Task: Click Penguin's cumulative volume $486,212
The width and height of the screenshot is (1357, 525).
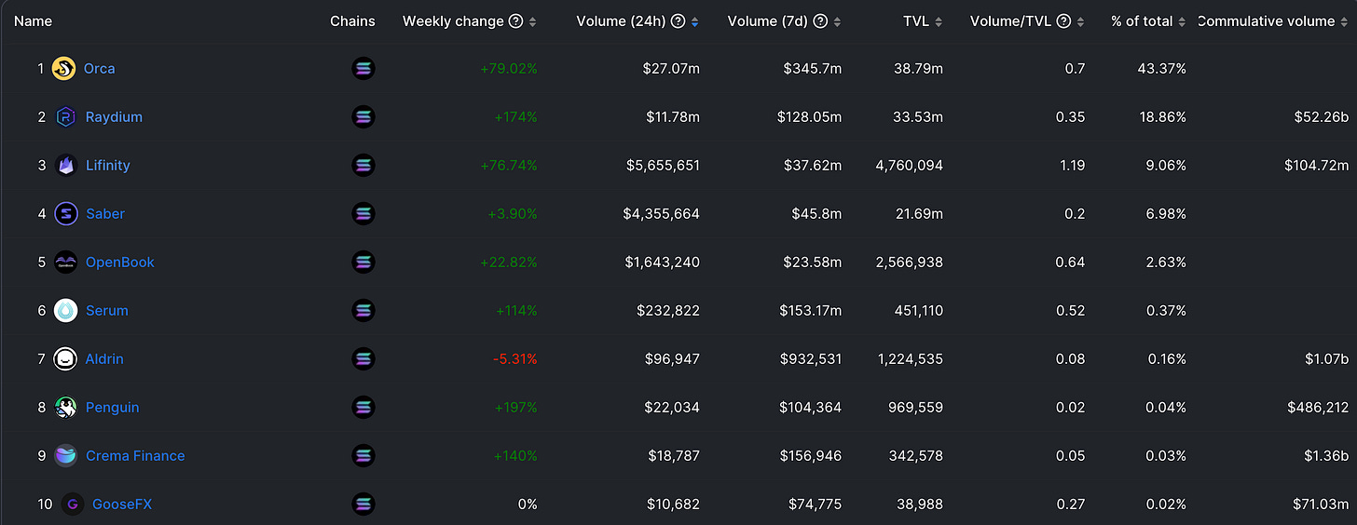Action: click(1318, 407)
